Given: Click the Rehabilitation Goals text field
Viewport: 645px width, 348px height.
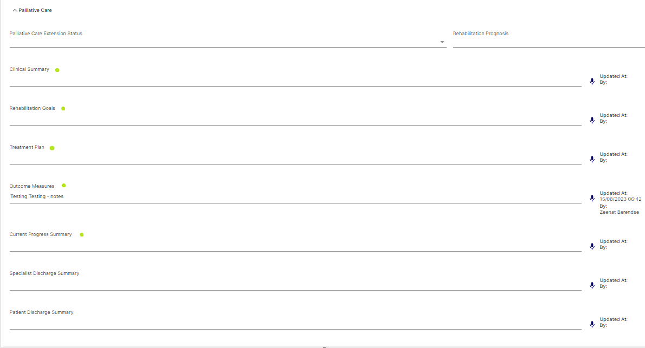Looking at the screenshot, I should 295,120.
